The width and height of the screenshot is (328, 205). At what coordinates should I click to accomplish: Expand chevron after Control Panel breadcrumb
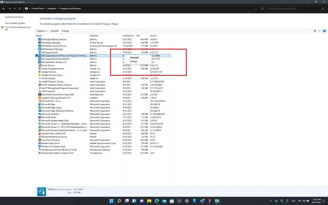[45, 9]
